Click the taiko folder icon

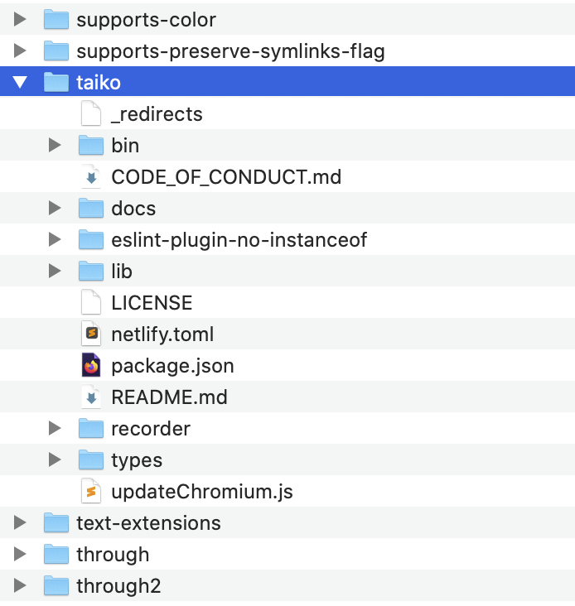56,83
